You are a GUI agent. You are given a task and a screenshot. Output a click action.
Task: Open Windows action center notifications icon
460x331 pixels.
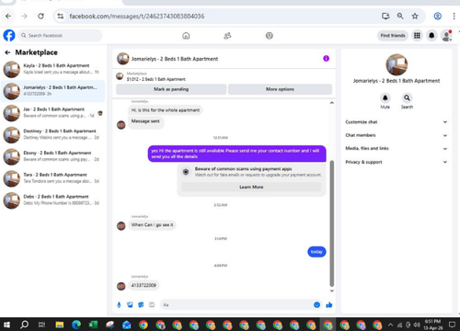coord(452,325)
